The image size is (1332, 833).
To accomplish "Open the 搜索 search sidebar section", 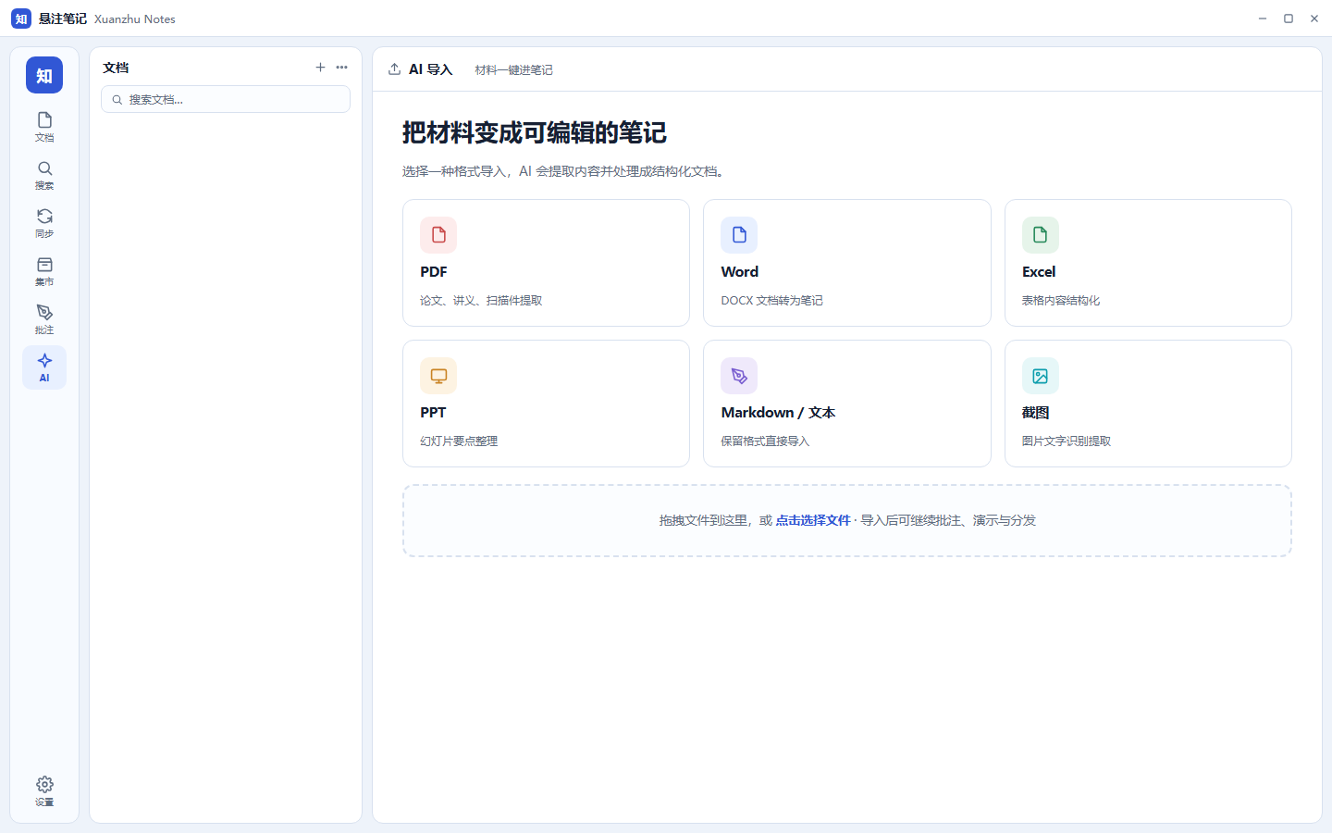I will [x=44, y=175].
